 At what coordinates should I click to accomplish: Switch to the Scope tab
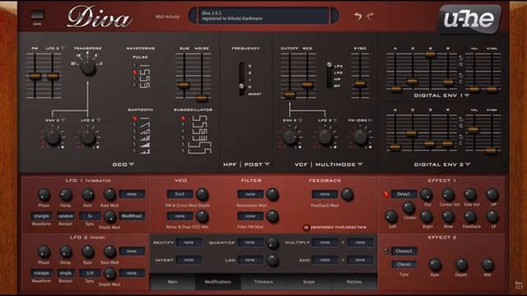(x=309, y=282)
